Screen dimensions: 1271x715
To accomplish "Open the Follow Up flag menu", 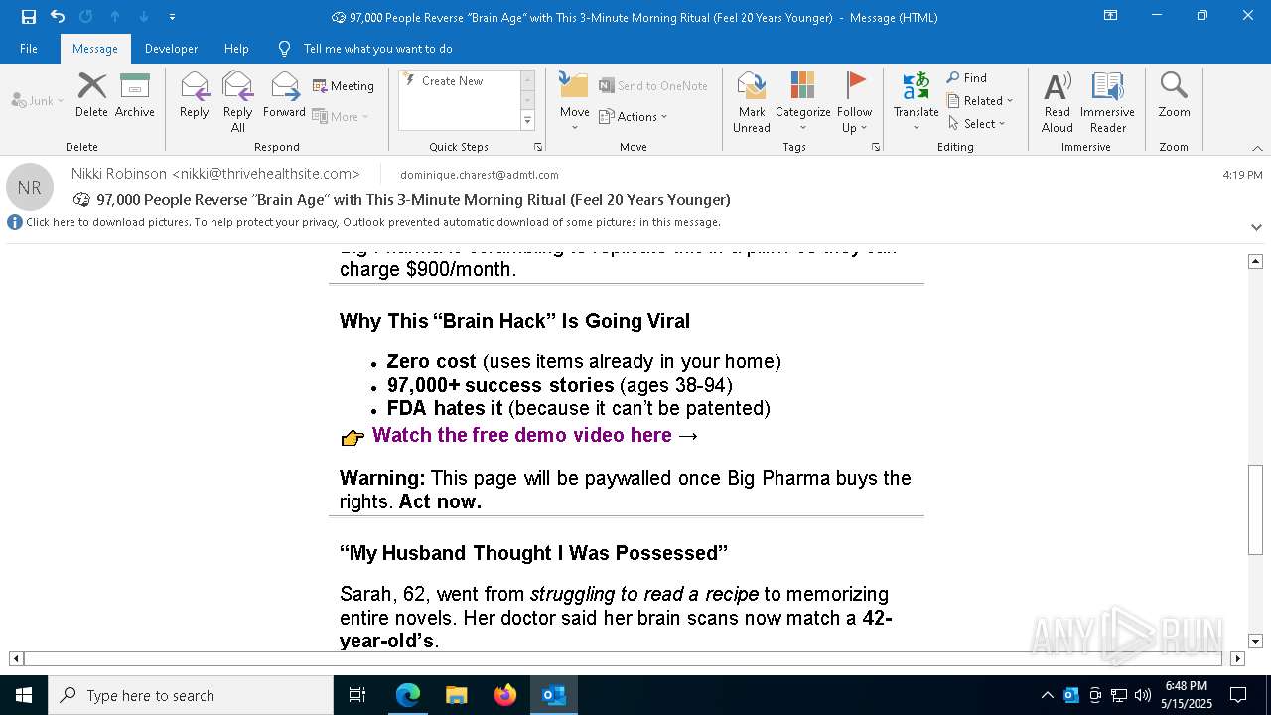I will [855, 101].
